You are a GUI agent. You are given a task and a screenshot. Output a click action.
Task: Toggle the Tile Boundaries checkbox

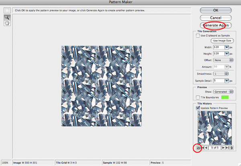[198, 97]
